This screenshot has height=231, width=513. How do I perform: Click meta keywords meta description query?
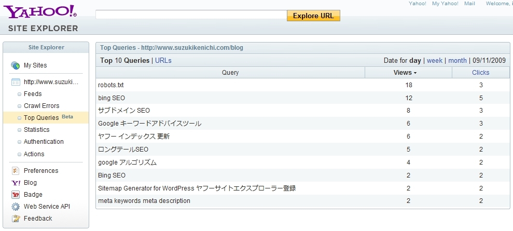pos(144,201)
